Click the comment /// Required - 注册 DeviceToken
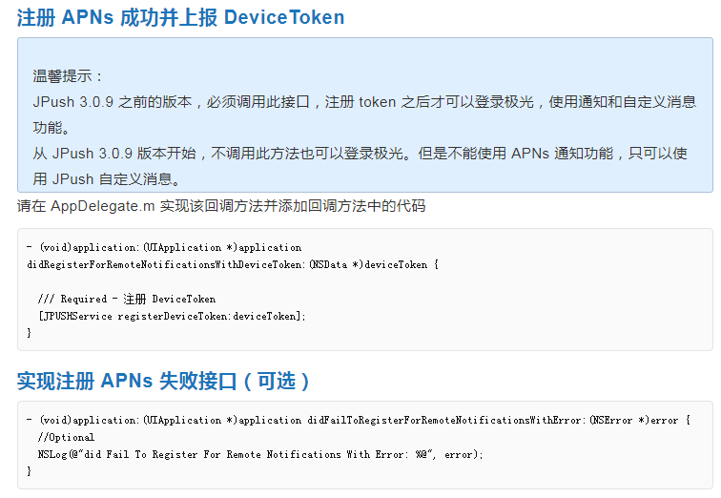The width and height of the screenshot is (721, 498). point(127,300)
